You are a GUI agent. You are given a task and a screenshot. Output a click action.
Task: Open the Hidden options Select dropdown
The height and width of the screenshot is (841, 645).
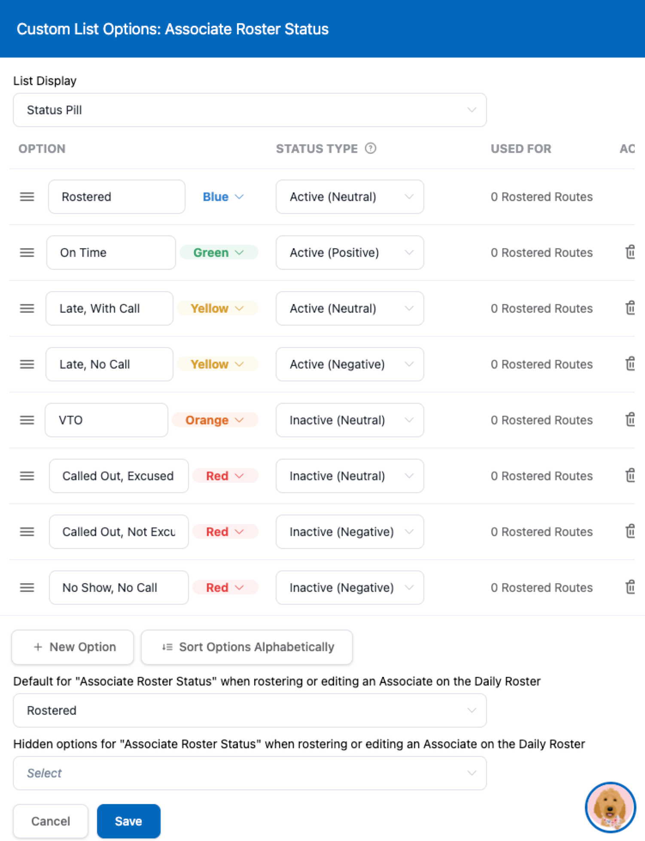[249, 773]
